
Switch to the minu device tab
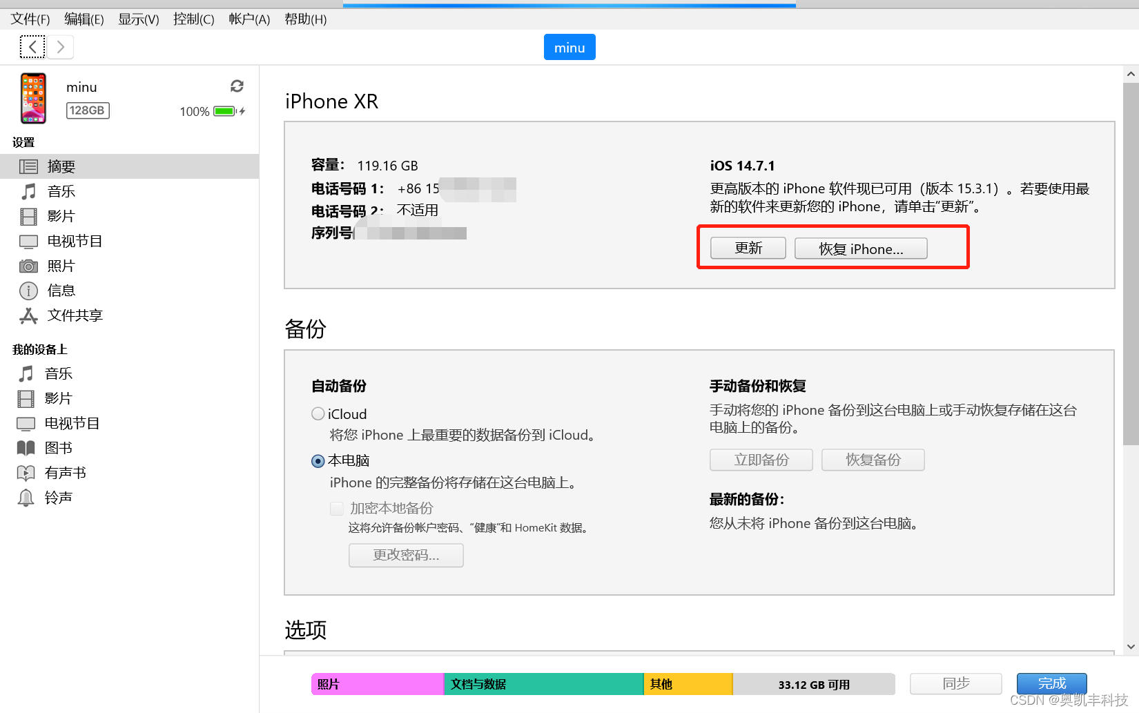tap(569, 47)
